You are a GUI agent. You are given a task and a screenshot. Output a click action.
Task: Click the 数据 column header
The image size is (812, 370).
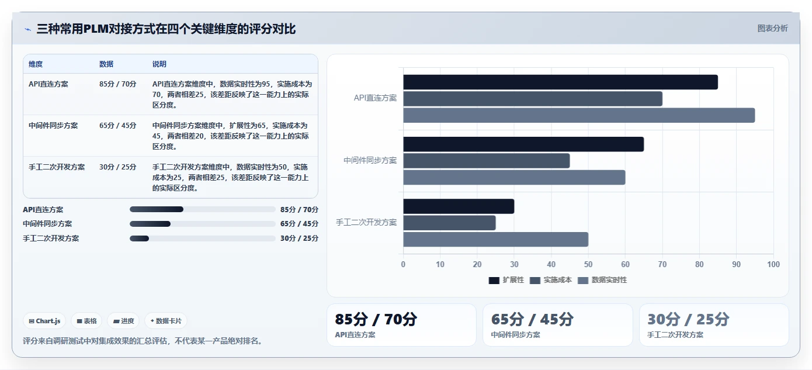tap(106, 64)
